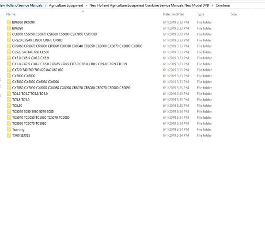The width and height of the screenshot is (265, 240).
Task: Select the TC5060 TC5070 TC5080 folder icon
Action: click(9, 124)
